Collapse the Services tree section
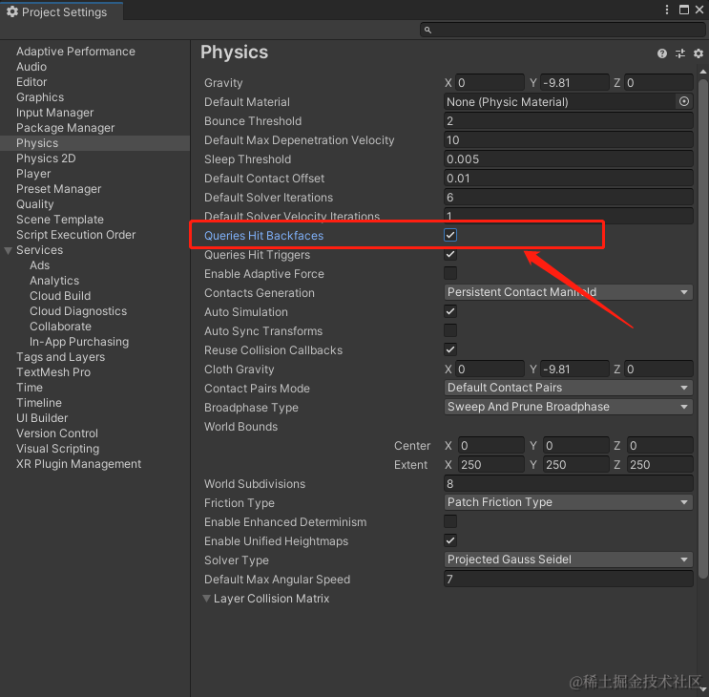This screenshot has height=697, width=709. click(9, 250)
